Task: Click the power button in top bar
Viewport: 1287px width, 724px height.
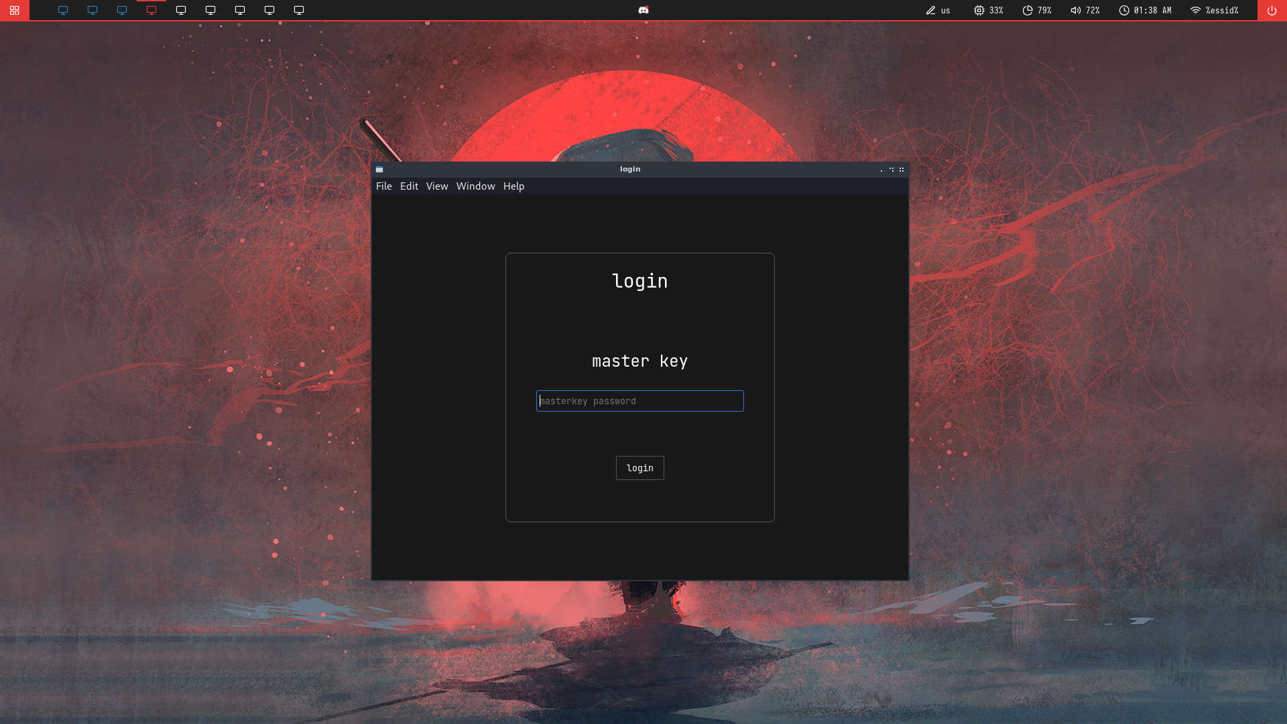Action: (x=1272, y=10)
